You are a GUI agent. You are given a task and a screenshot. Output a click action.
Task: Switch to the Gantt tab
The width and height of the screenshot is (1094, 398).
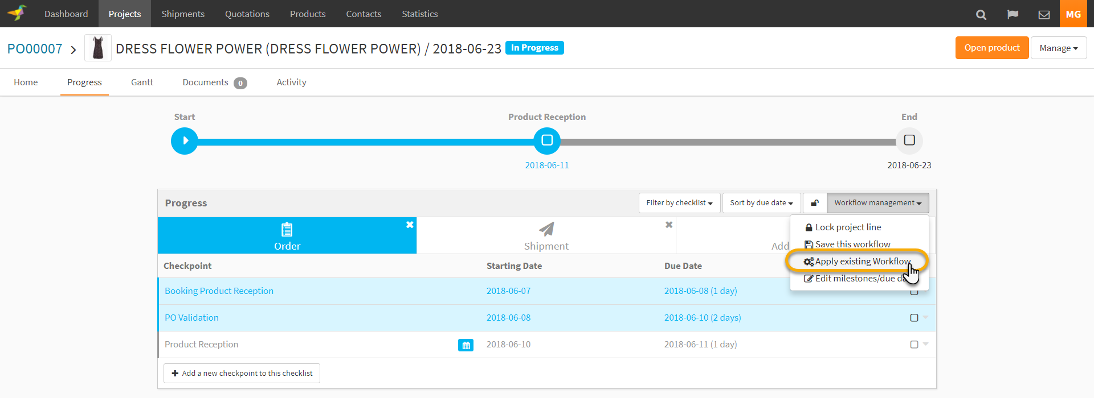point(142,82)
